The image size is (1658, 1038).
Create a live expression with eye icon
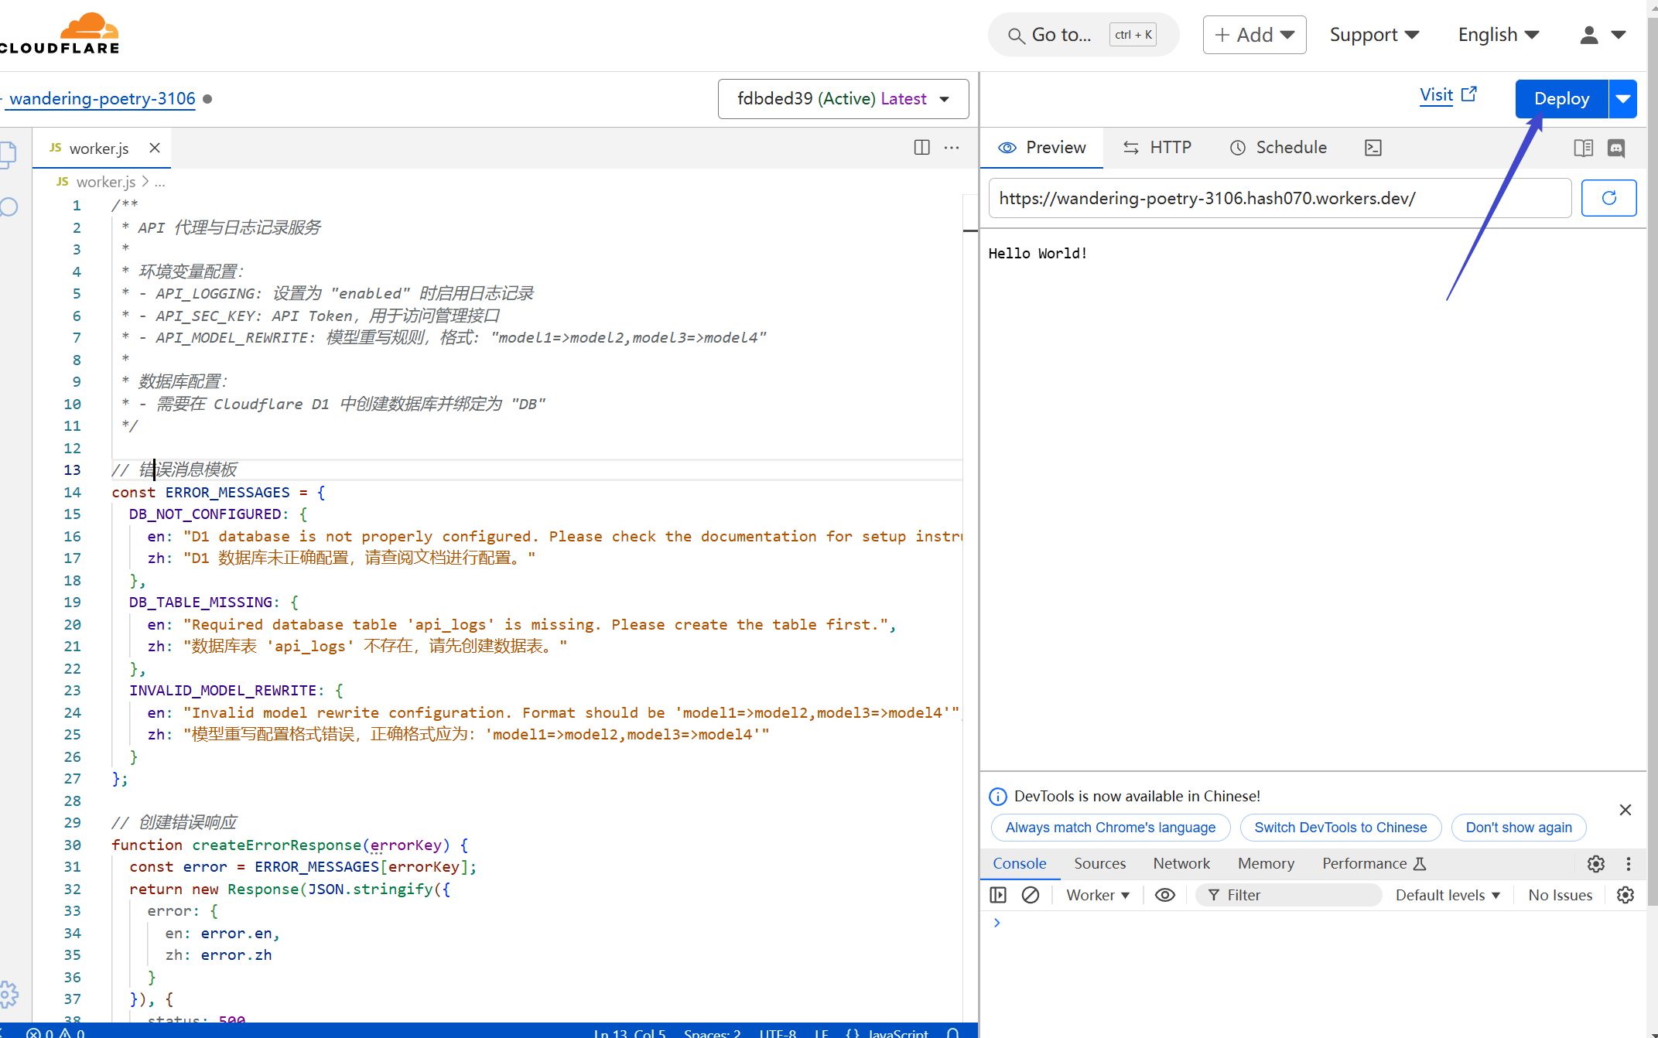coord(1165,895)
